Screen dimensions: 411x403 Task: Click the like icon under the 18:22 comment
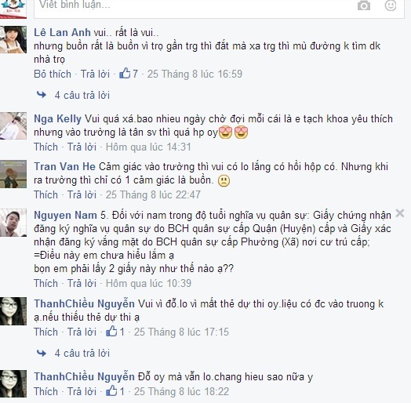(111, 391)
